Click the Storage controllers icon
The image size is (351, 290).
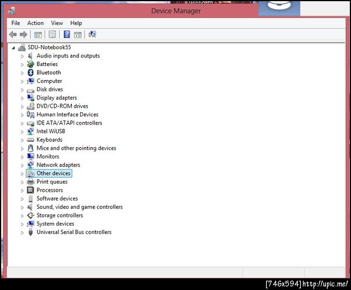30,215
